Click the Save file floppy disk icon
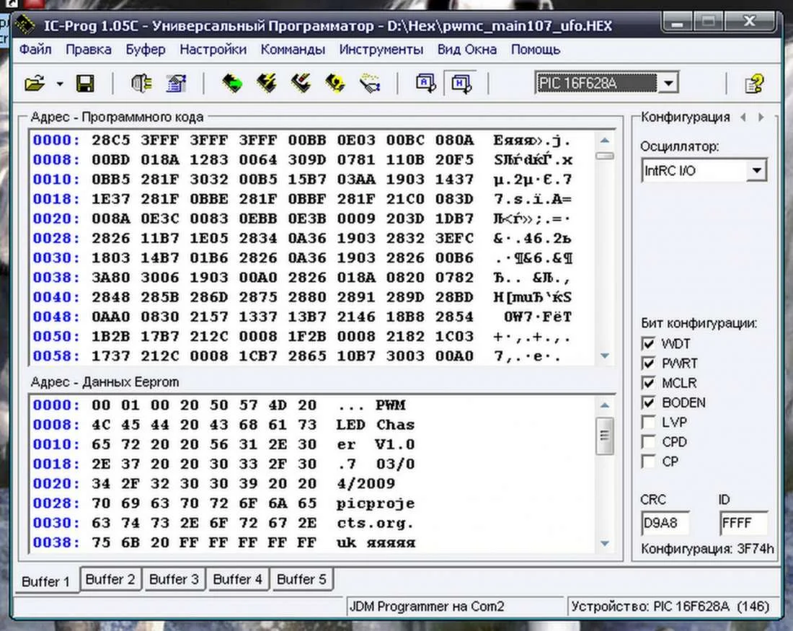The width and height of the screenshot is (793, 631). pos(85,84)
